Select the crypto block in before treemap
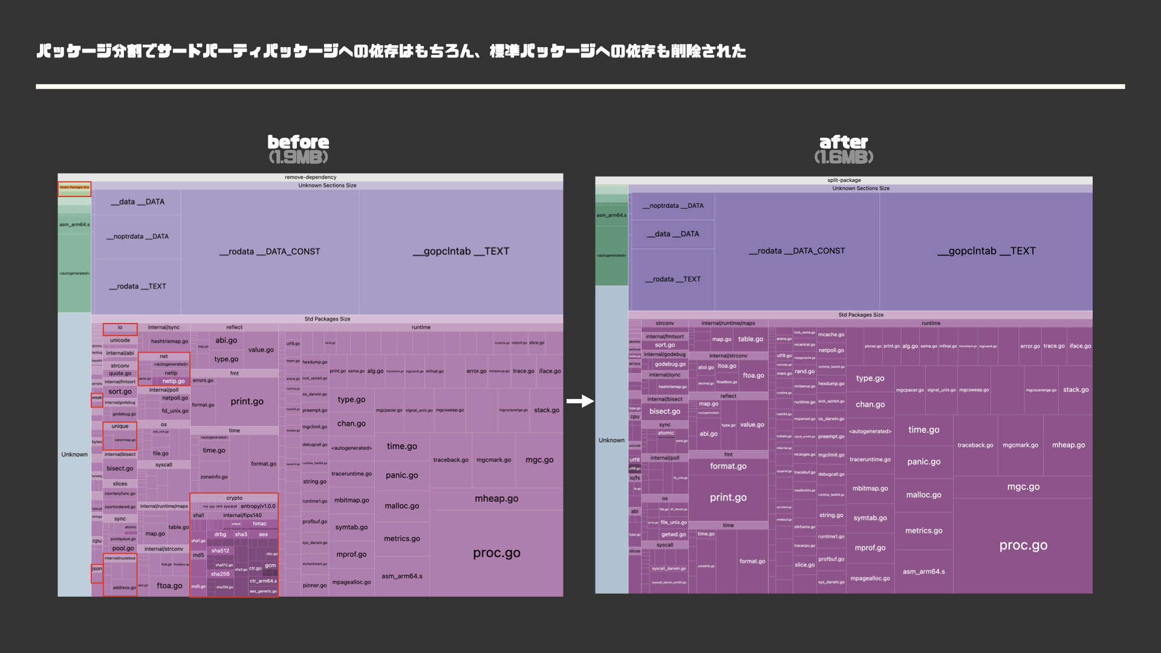Image resolution: width=1161 pixels, height=653 pixels. (x=234, y=498)
